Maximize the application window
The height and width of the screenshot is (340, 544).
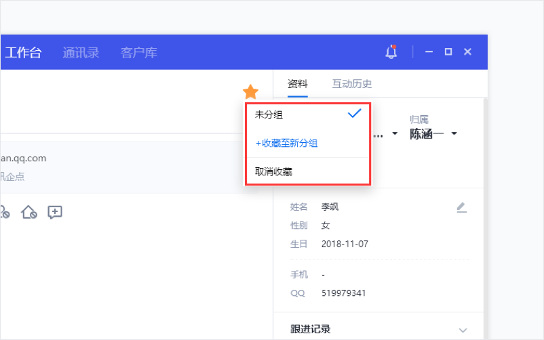448,51
